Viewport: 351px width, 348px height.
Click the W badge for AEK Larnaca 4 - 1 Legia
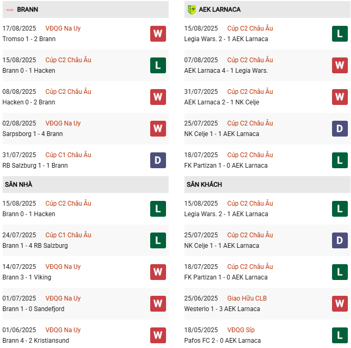[339, 65]
